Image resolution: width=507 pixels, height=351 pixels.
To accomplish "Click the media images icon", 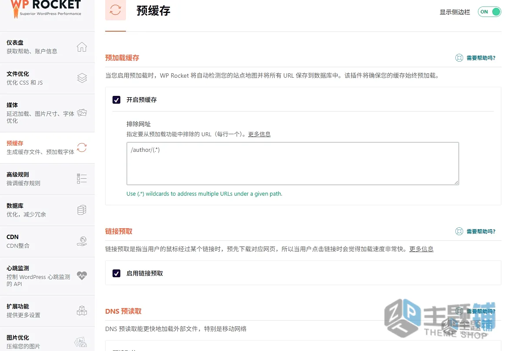I will tap(82, 113).
